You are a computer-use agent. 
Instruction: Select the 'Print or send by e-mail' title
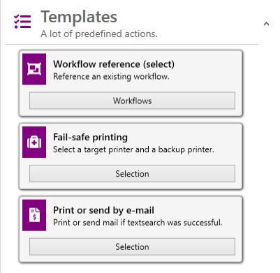click(x=103, y=210)
